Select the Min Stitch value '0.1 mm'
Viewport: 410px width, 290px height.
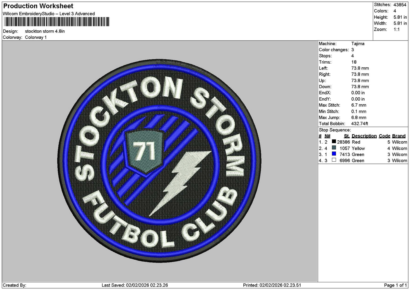click(x=359, y=111)
